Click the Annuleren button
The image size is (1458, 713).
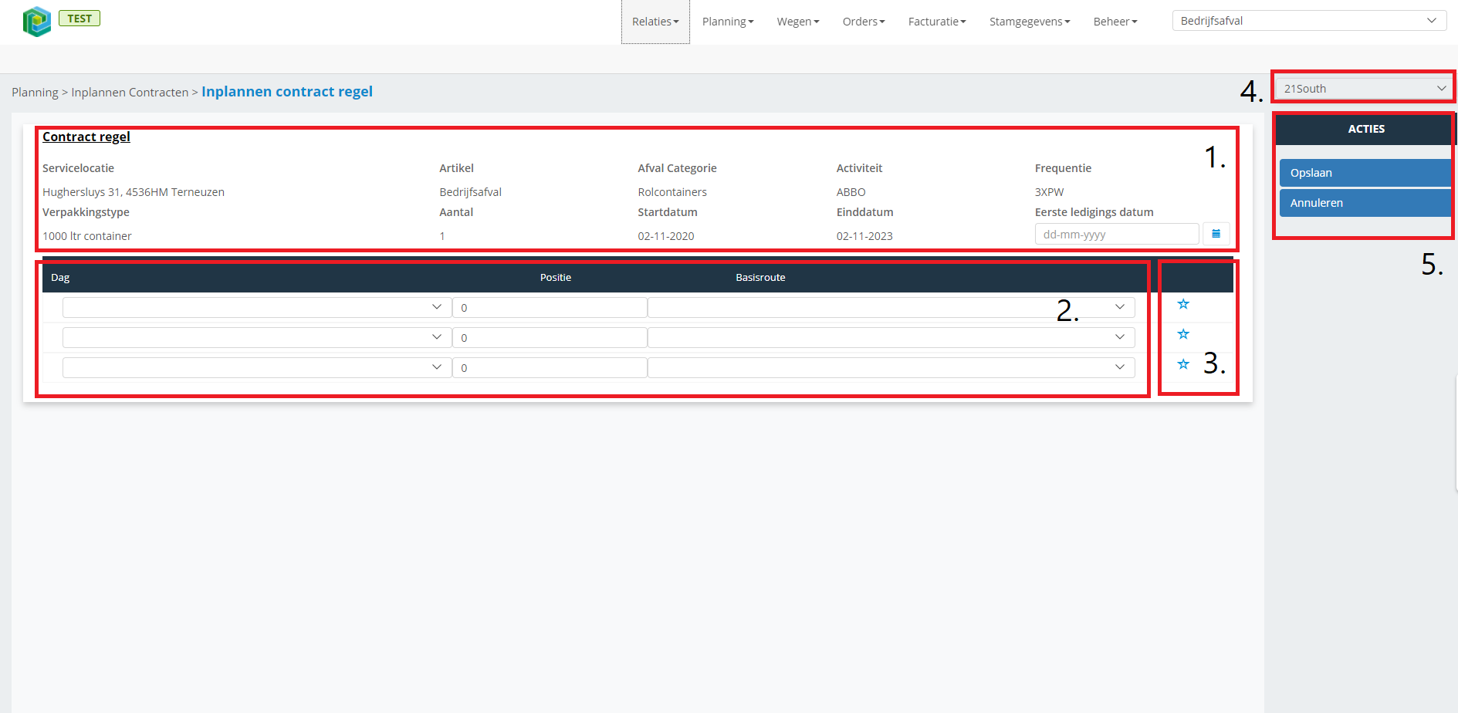click(1365, 203)
